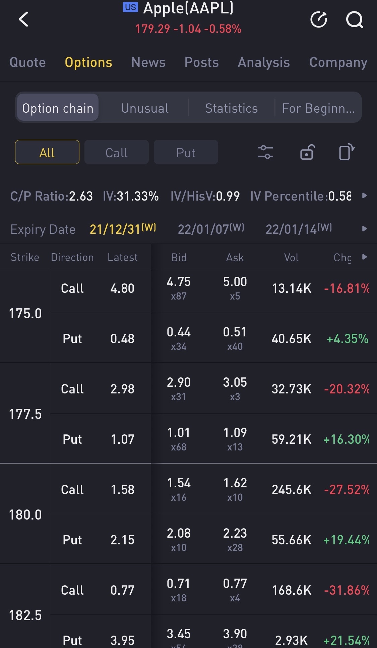The width and height of the screenshot is (377, 648).
Task: Select the All direction filter
Action: [x=47, y=152]
